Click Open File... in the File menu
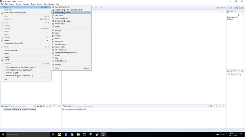The image size is (245, 137). pyautogui.click(x=26, y=10)
